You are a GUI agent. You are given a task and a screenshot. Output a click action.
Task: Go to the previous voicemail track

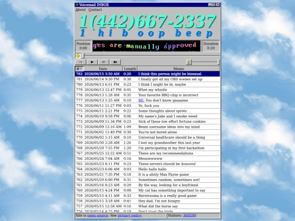(x=80, y=62)
